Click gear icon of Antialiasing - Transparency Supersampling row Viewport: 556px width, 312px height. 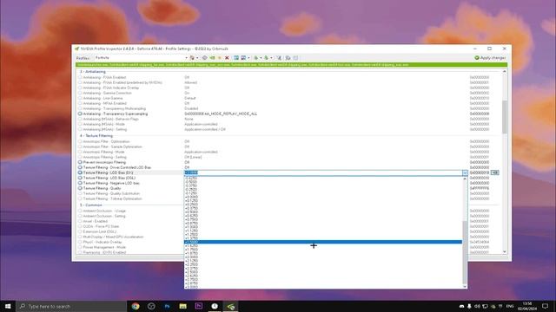pyautogui.click(x=80, y=114)
